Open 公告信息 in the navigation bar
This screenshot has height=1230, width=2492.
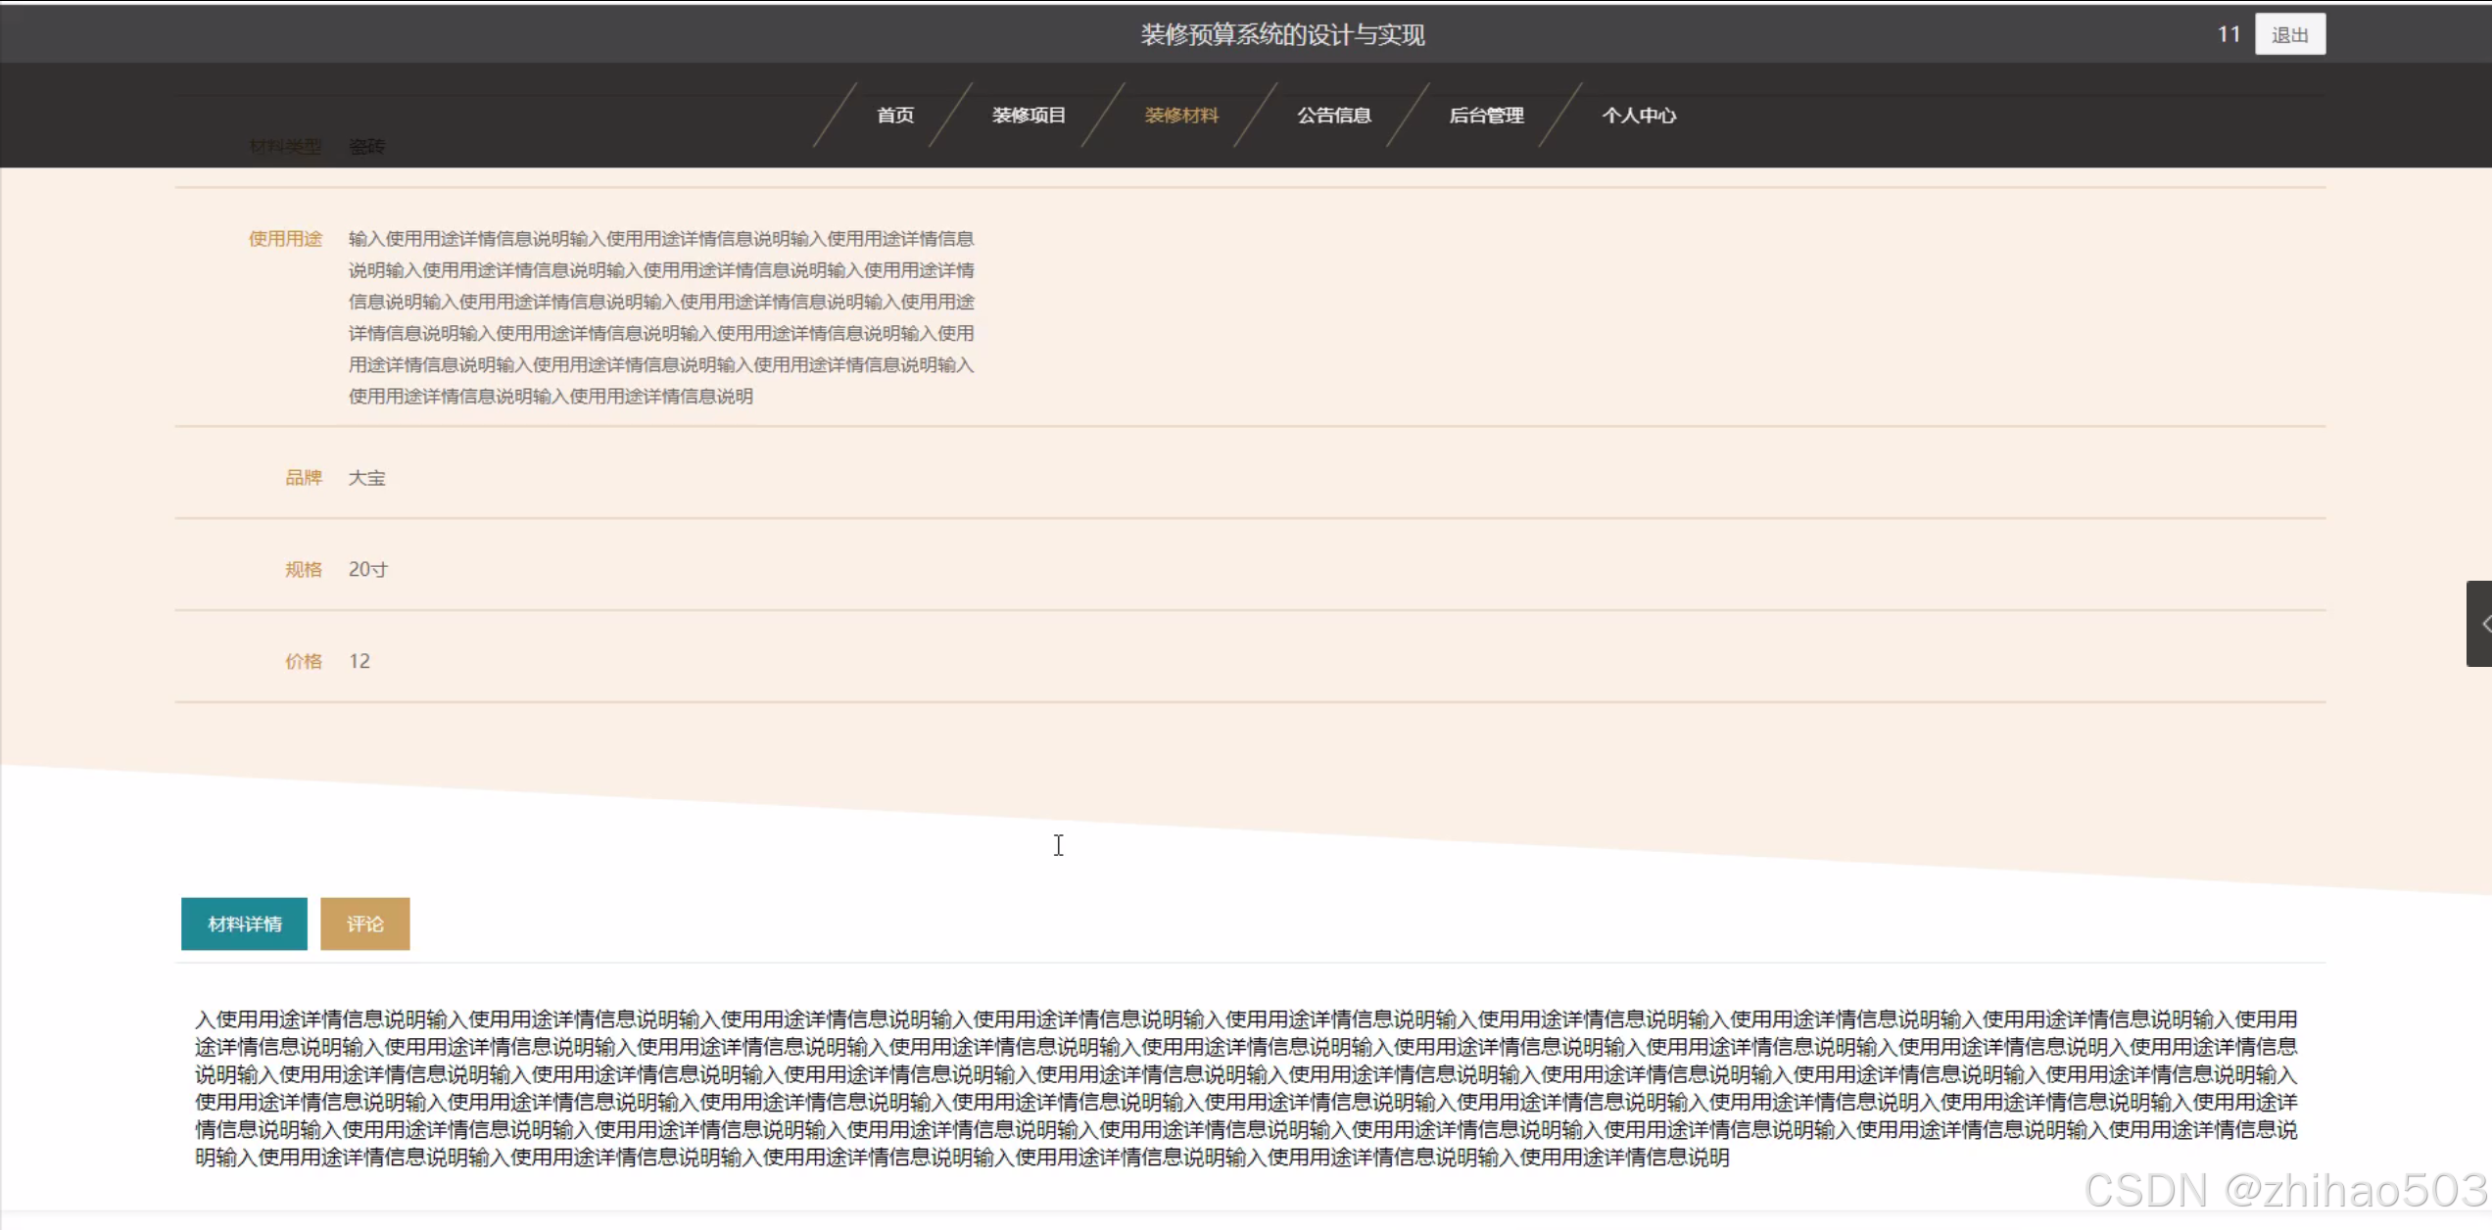point(1333,116)
